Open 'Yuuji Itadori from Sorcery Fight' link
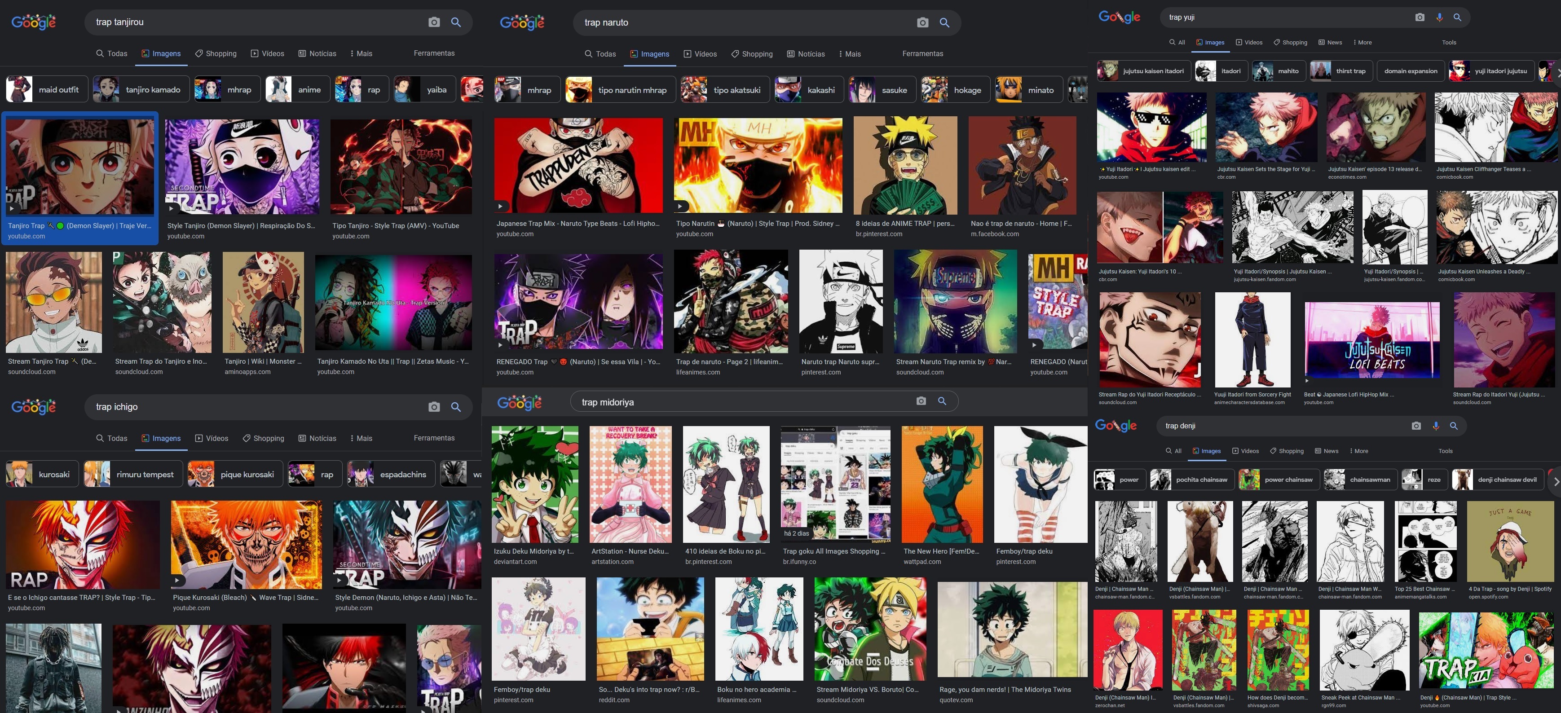The width and height of the screenshot is (1561, 713). point(1252,394)
